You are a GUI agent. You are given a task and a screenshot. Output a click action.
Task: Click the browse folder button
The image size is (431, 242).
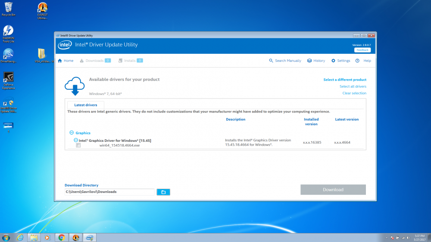[x=163, y=192]
